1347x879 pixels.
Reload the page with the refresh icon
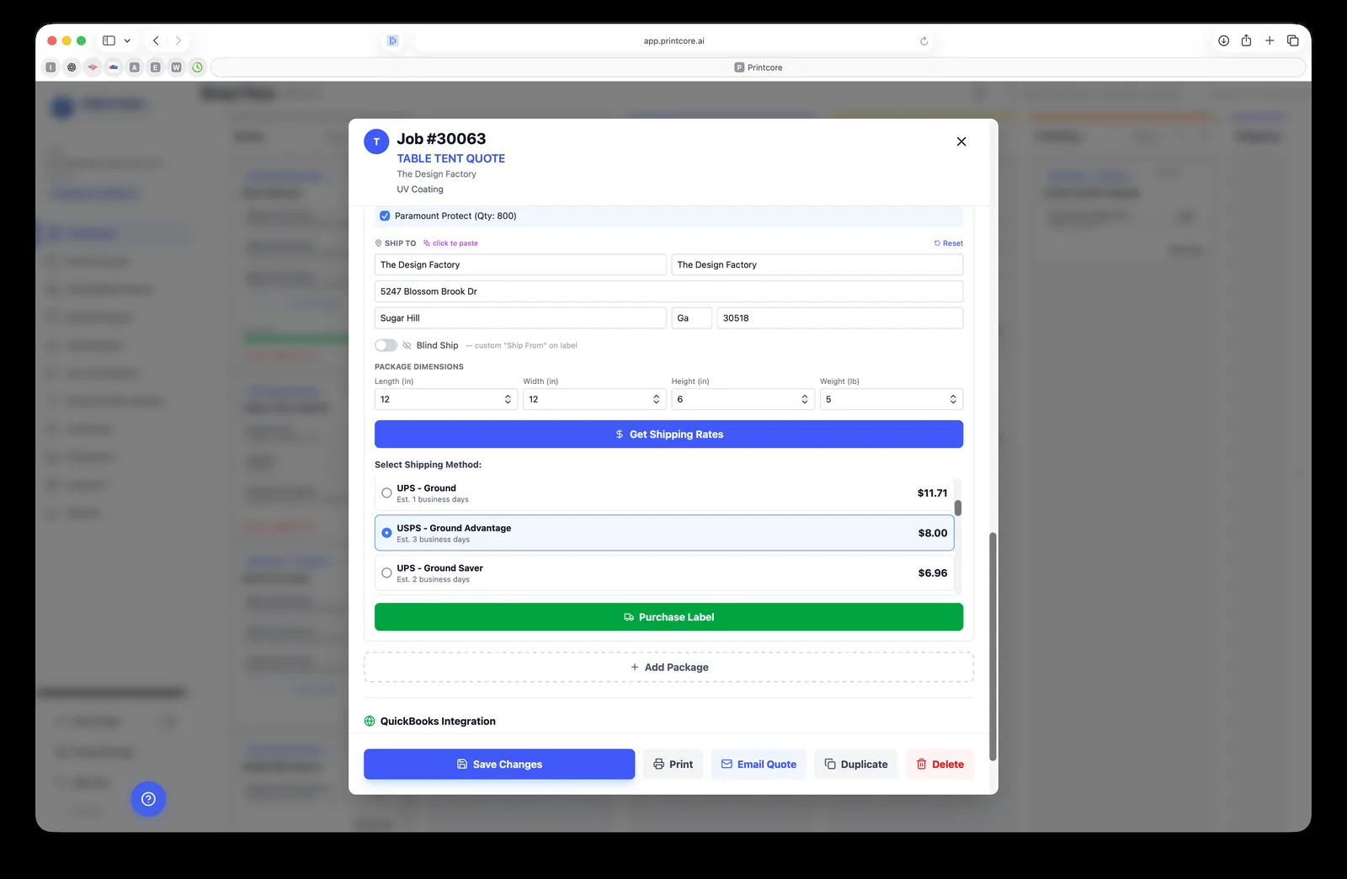924,40
